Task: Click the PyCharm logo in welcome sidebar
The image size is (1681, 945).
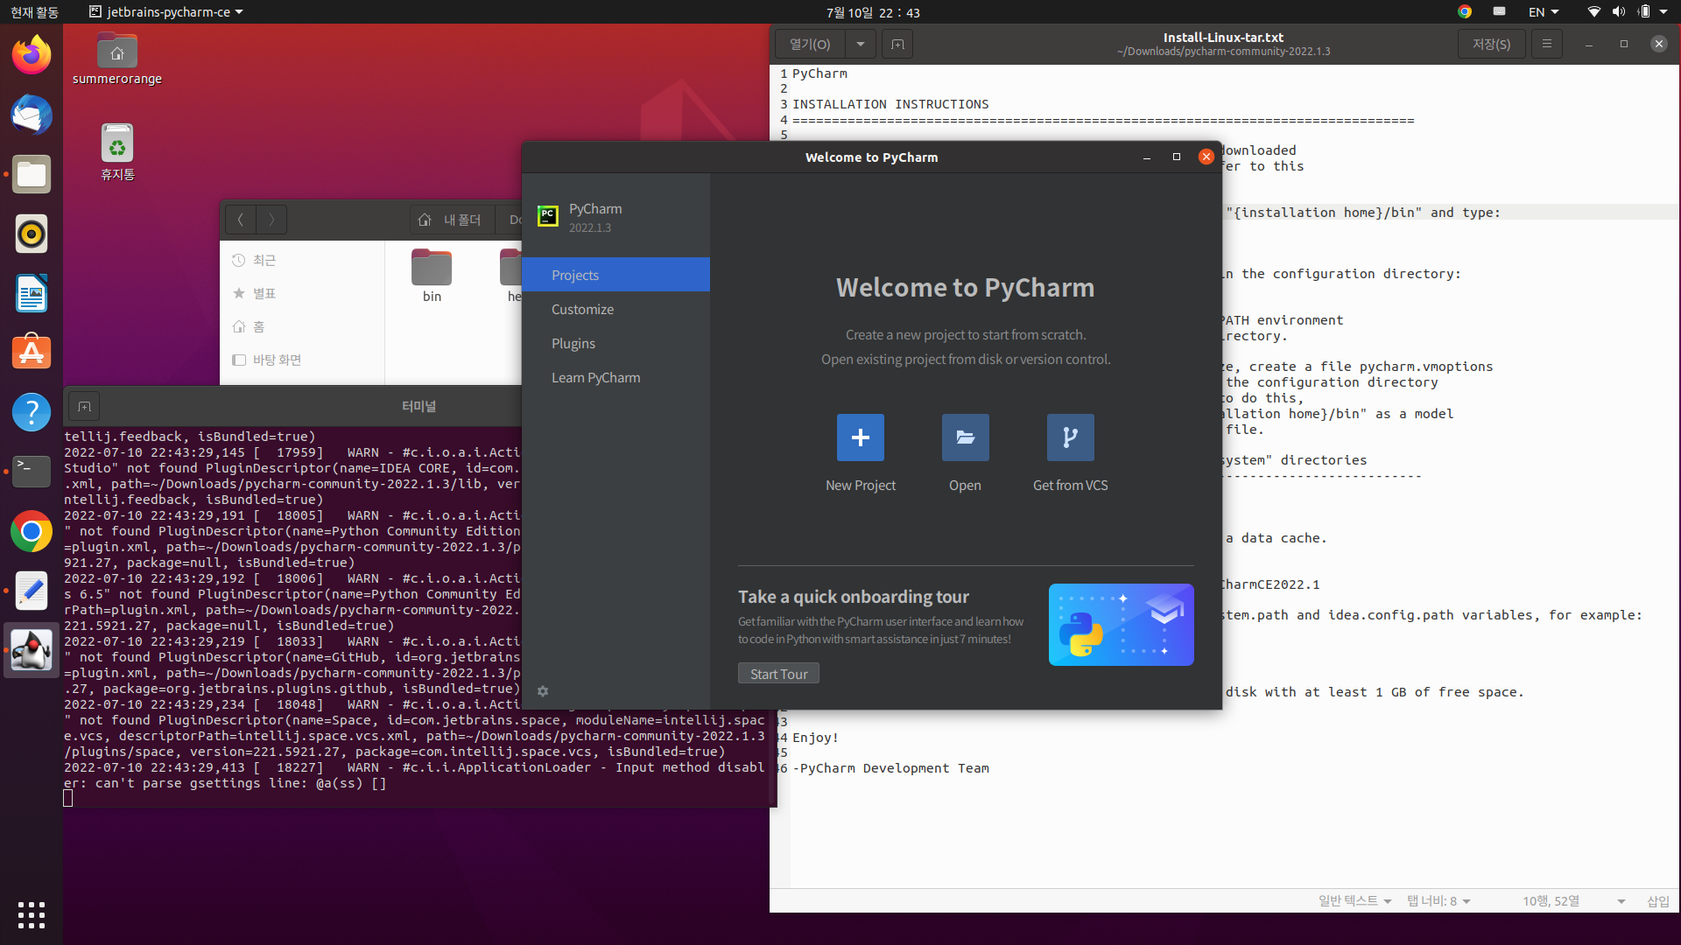Action: pos(548,216)
